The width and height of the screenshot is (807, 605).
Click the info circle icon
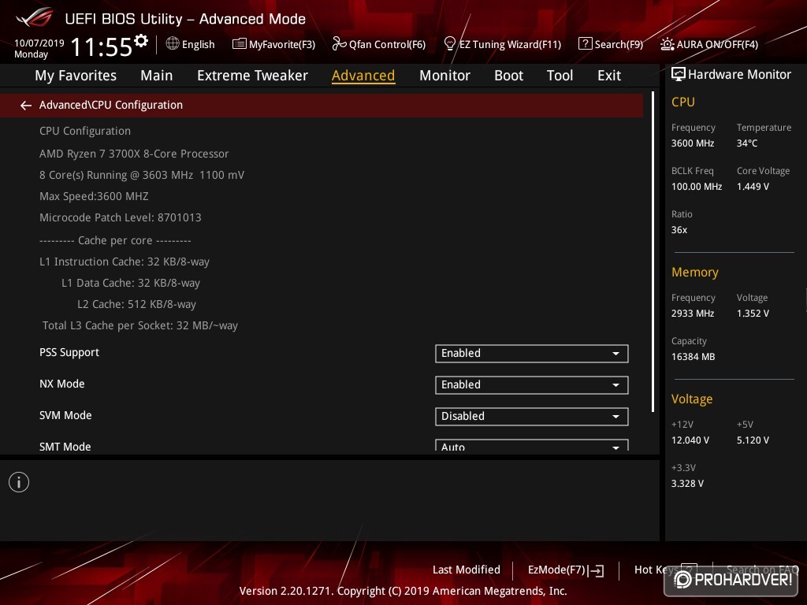tap(19, 482)
